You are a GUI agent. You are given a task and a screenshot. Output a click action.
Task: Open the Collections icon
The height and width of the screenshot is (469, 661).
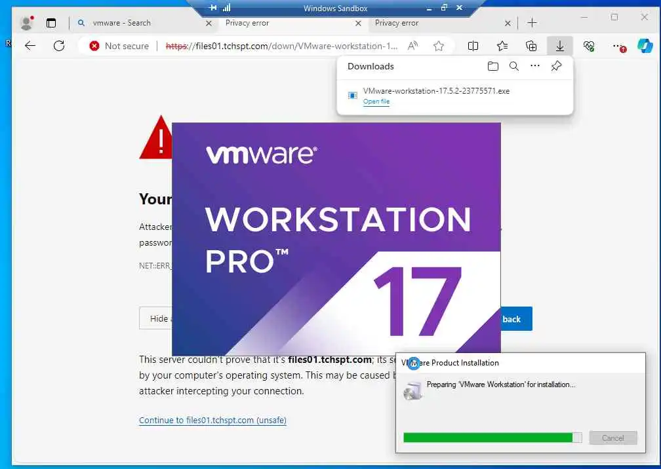531,46
